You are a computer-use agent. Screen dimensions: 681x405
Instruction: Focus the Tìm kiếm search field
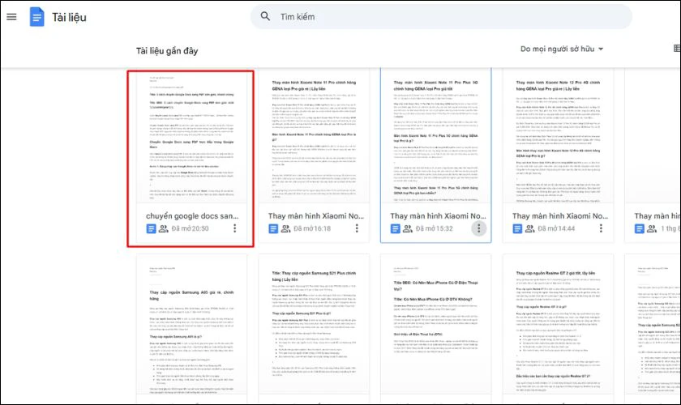point(441,17)
